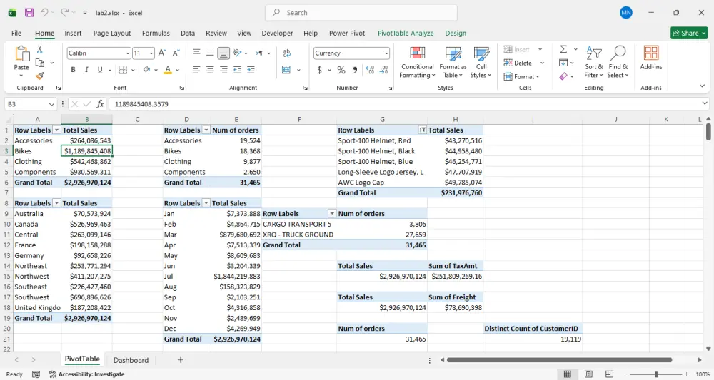Toggle Middle Align vertical alignment
This screenshot has height=380, width=714.
(x=210, y=53)
